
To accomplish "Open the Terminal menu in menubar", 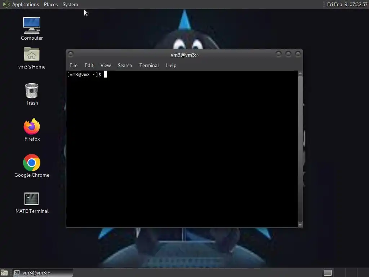I will point(149,66).
